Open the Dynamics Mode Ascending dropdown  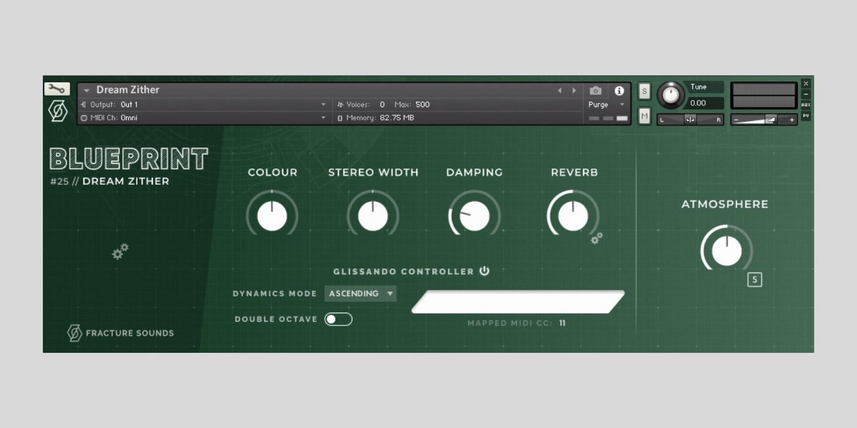361,293
